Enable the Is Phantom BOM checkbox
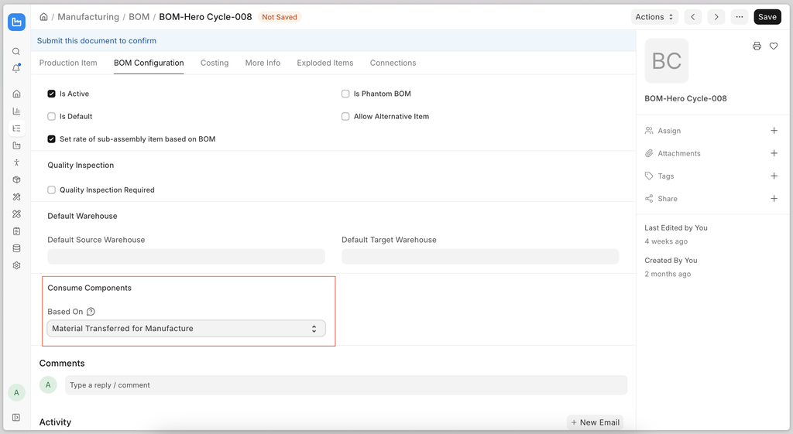The height and width of the screenshot is (434, 793). (x=345, y=94)
